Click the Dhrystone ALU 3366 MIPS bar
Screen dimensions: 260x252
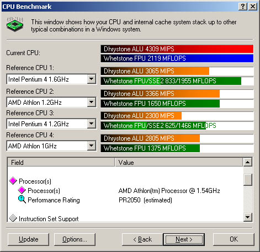[x=160, y=94]
